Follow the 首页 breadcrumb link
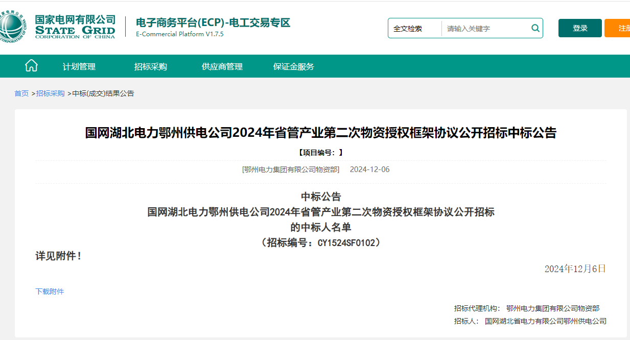630x340 pixels. (x=21, y=93)
